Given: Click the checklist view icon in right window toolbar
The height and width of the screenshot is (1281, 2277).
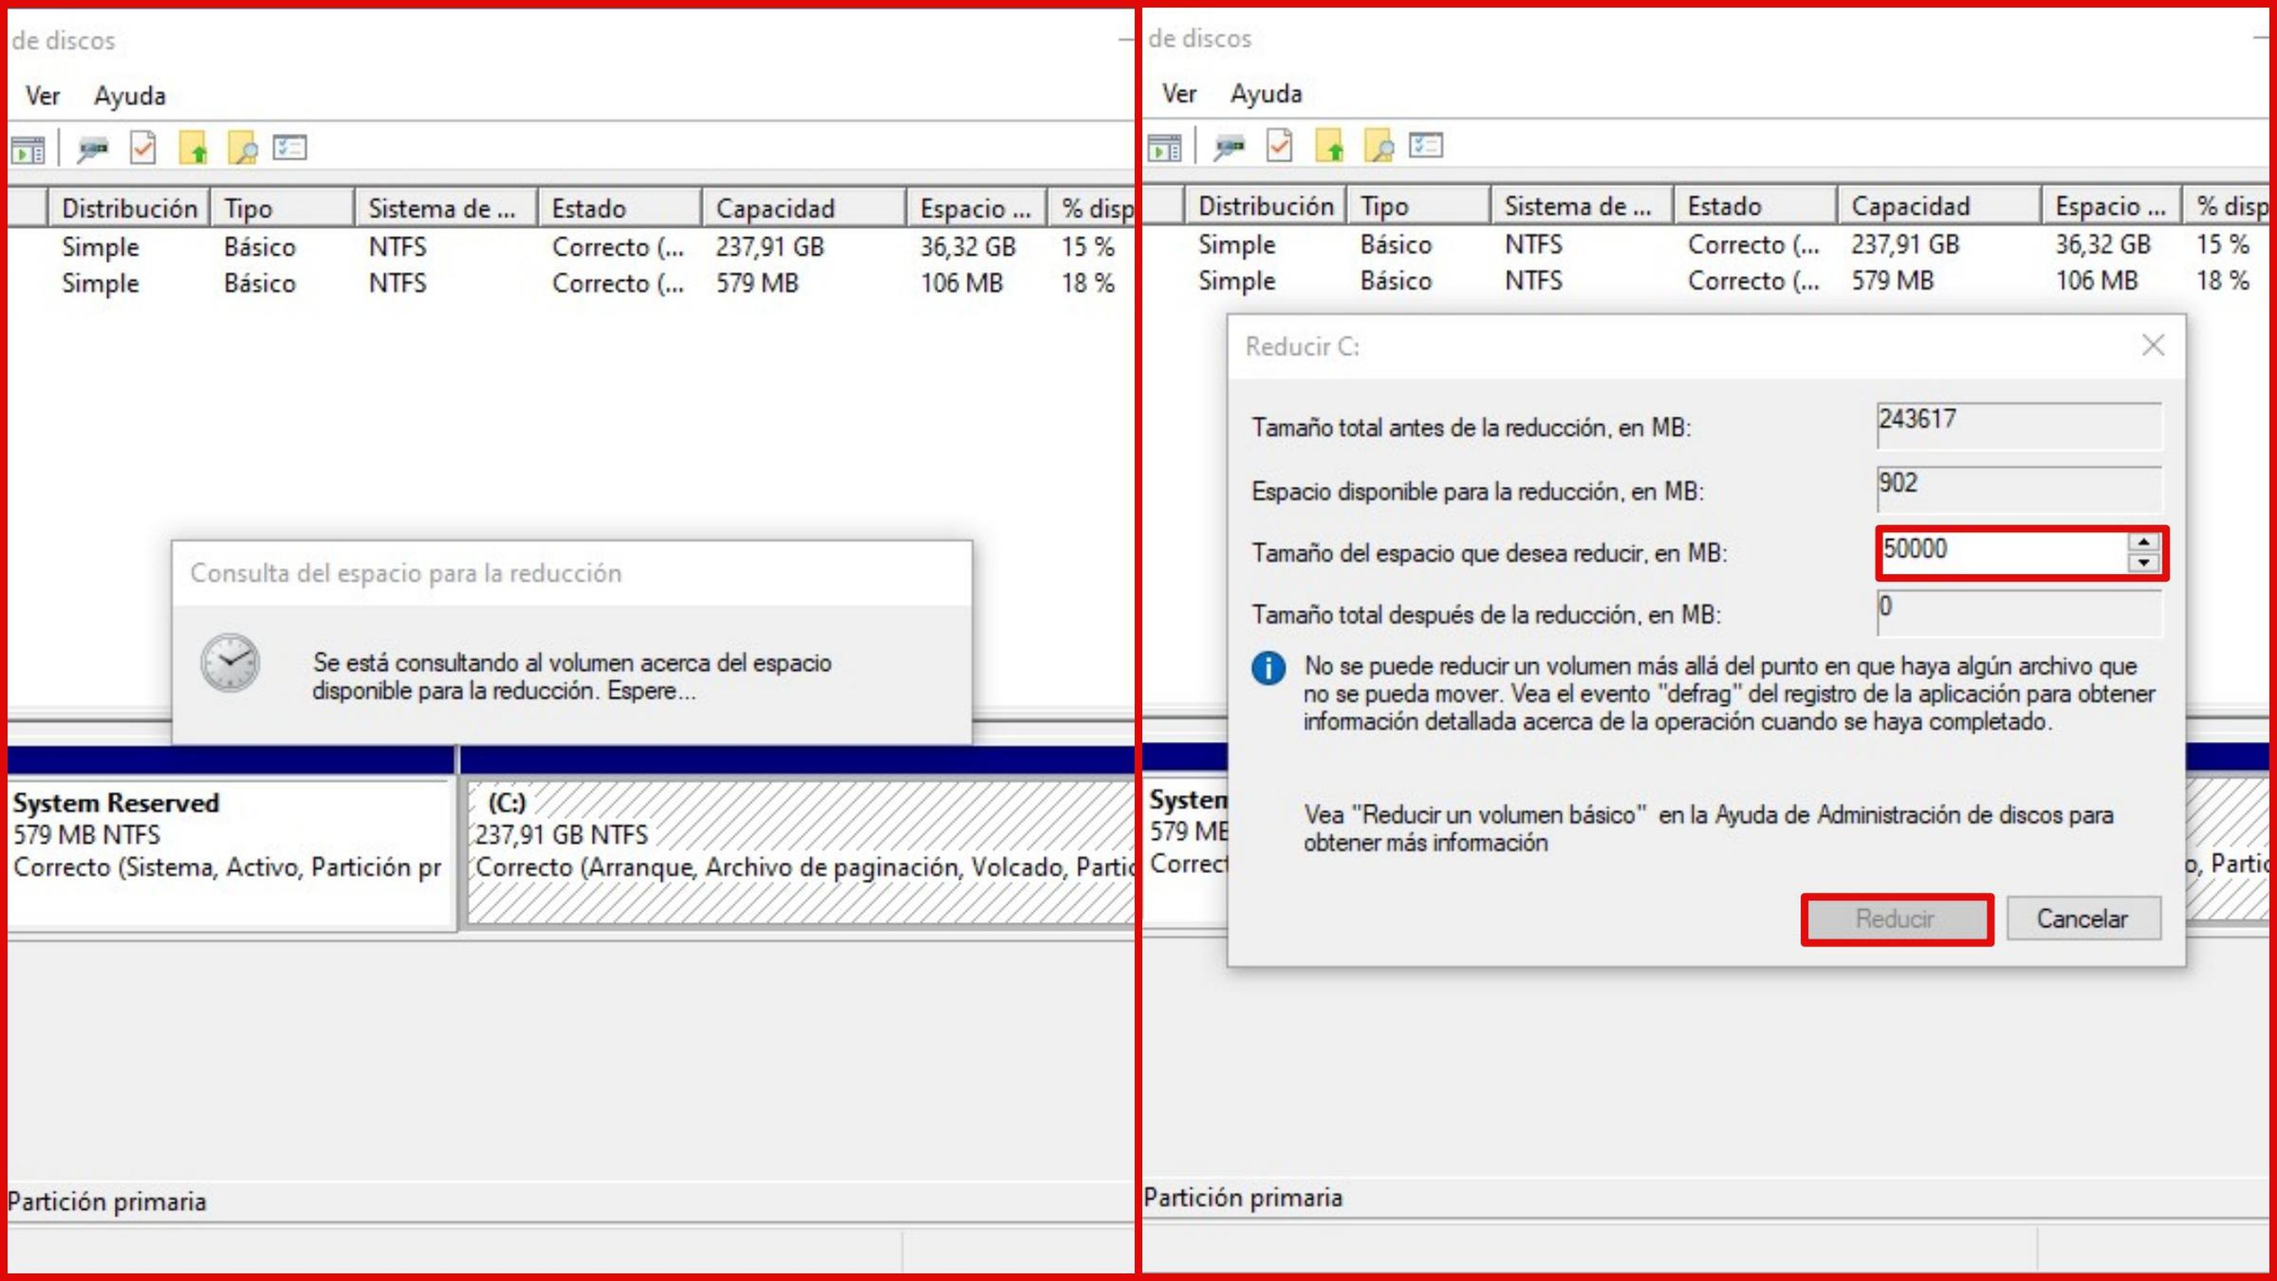Looking at the screenshot, I should (1427, 144).
